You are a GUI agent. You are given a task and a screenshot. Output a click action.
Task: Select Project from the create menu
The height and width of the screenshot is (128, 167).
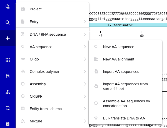click(x=52, y=9)
